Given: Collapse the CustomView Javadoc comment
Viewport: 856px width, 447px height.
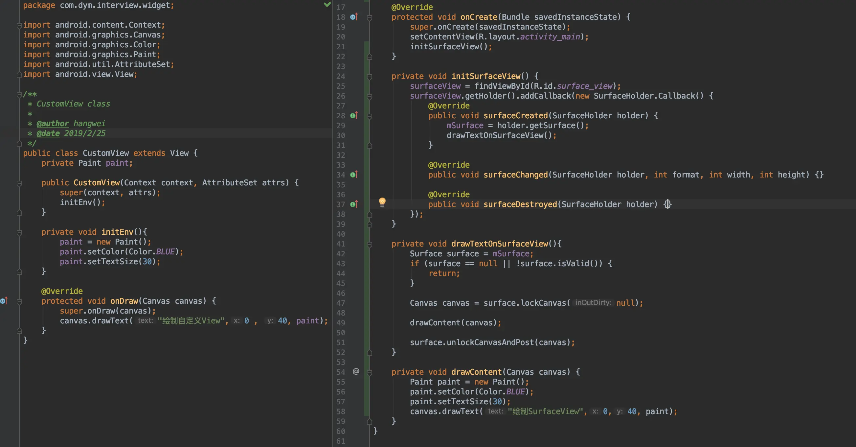Looking at the screenshot, I should (19, 95).
